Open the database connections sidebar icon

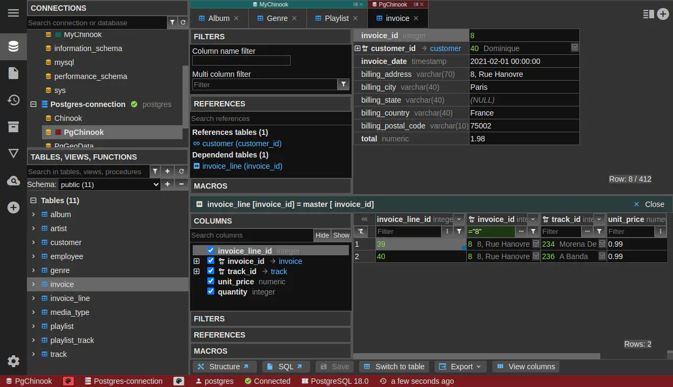coord(13,46)
